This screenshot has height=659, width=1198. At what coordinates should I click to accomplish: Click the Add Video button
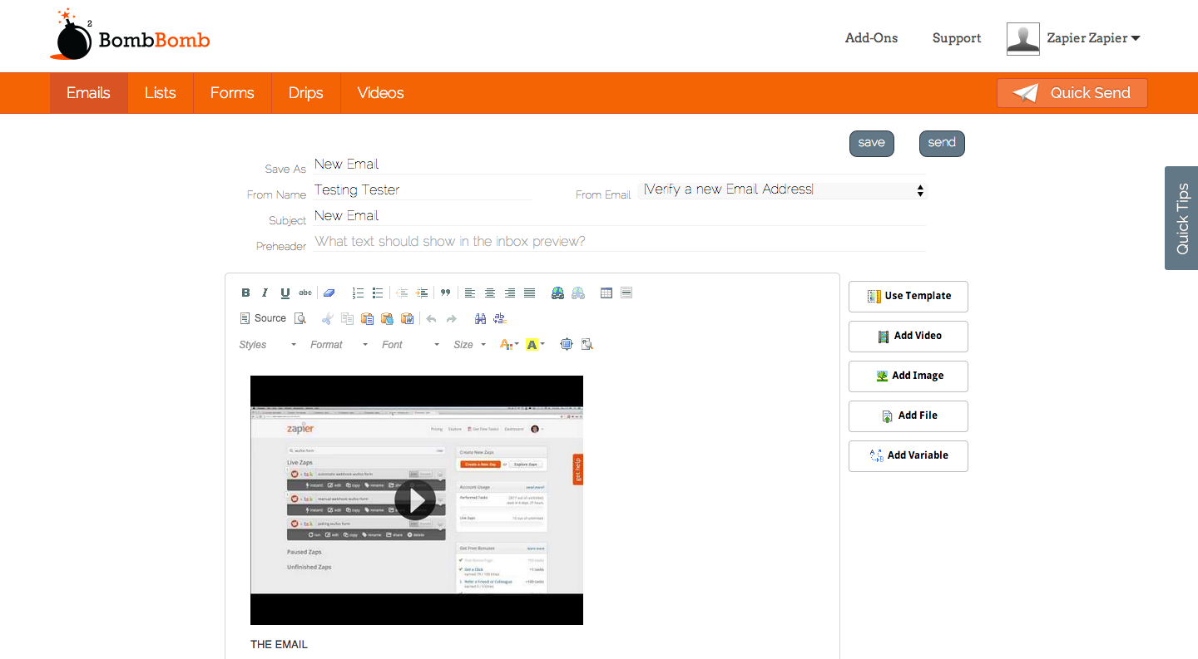coord(908,336)
